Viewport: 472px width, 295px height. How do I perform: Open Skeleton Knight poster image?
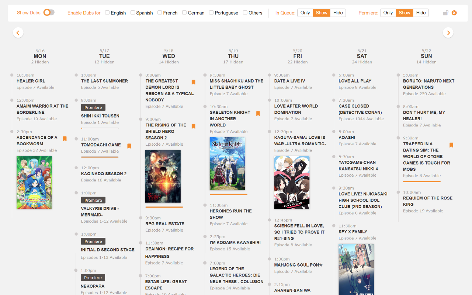227,163
